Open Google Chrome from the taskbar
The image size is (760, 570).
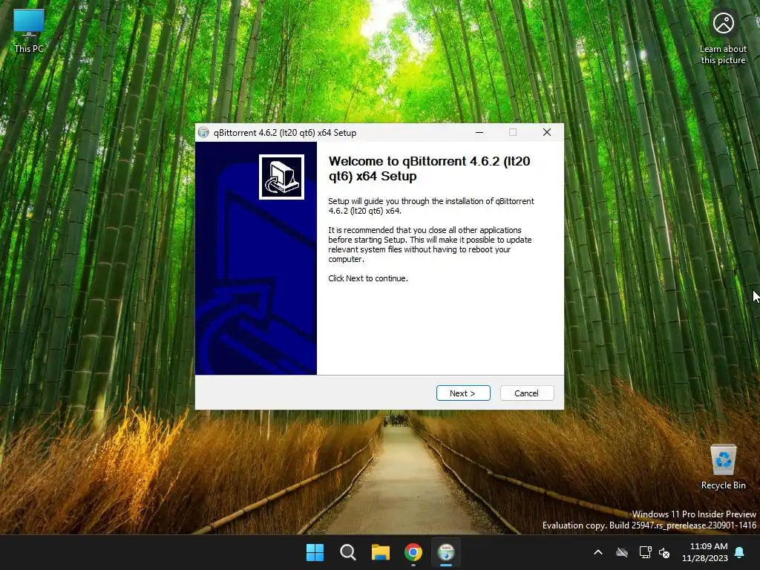[x=413, y=552]
